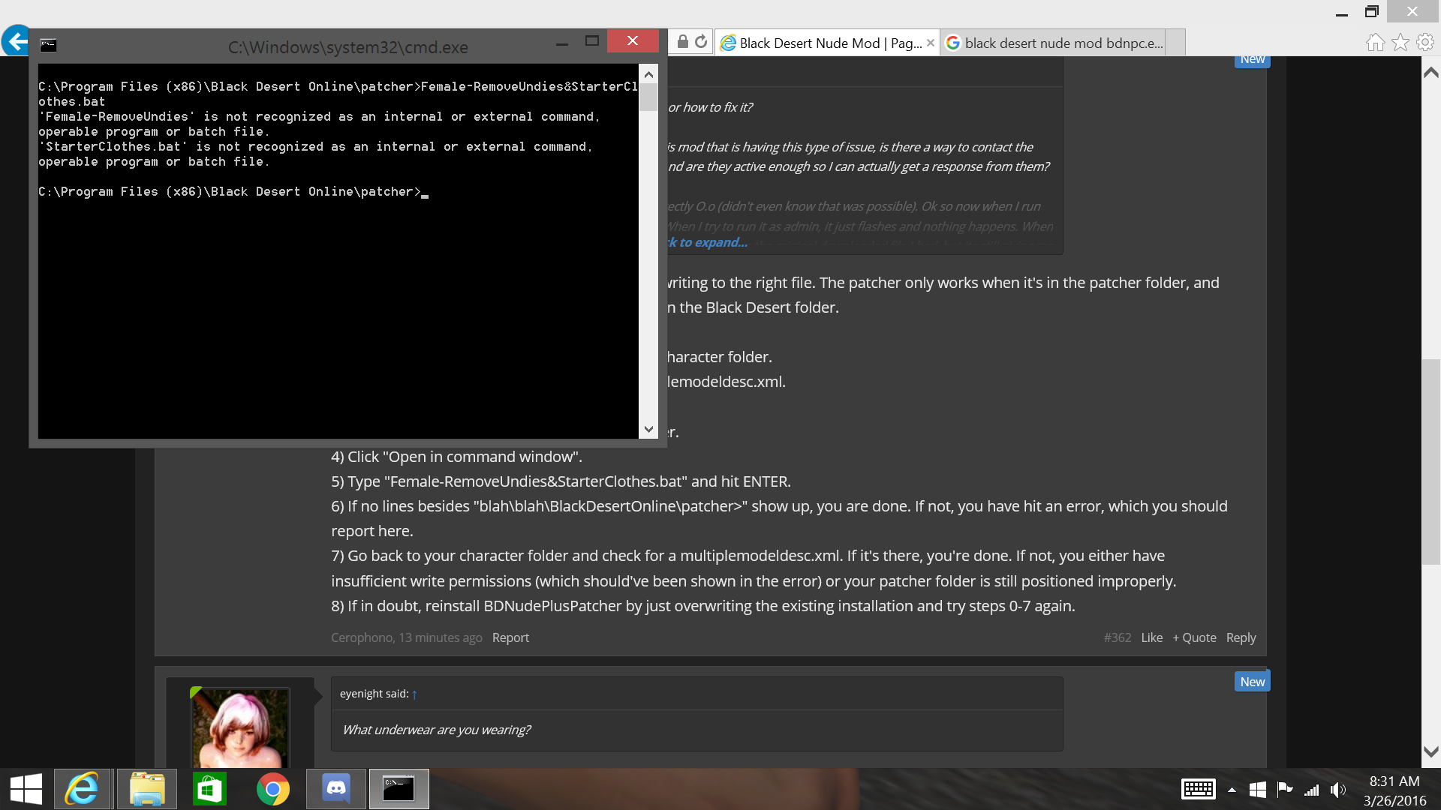Click the browser back arrow button
Image resolution: width=1441 pixels, height=810 pixels.
pyautogui.click(x=15, y=41)
